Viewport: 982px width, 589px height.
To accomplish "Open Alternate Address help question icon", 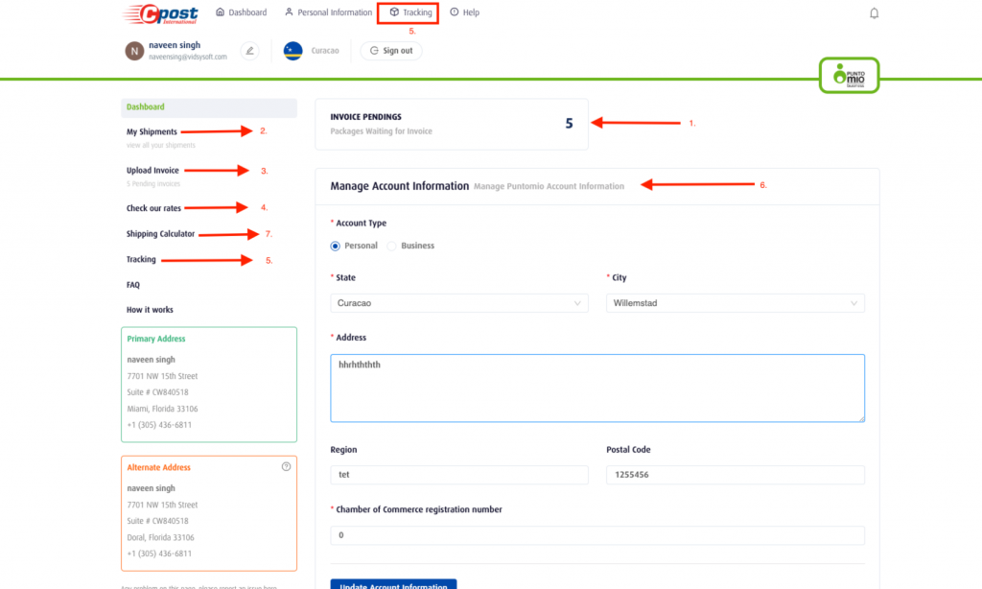I will (286, 467).
